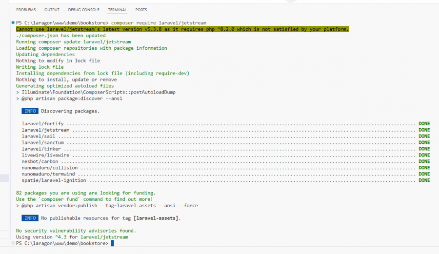439x254 pixels.
Task: Click 'Running composer update laravel/jetstream' line
Action: [73, 41]
